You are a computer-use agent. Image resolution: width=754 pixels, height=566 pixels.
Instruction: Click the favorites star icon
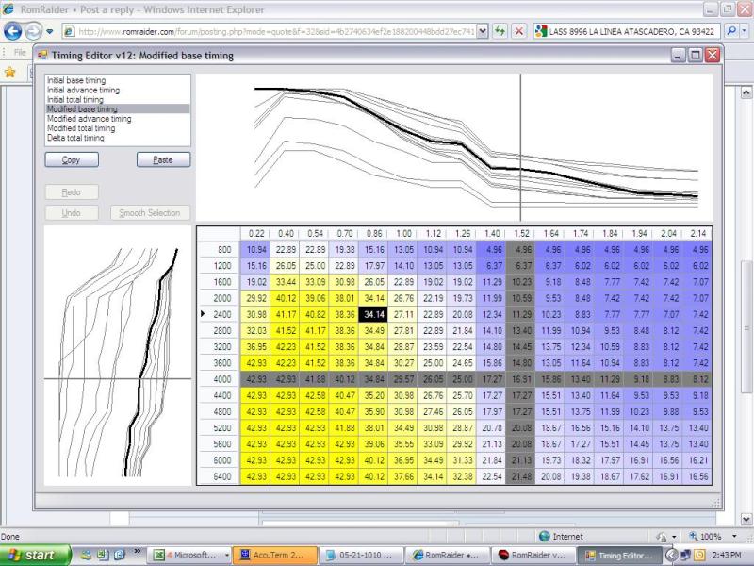pyautogui.click(x=10, y=72)
